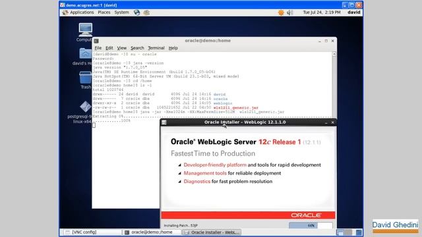Open the Places menu
Image resolution: width=422 pixels, height=237 pixels.
click(104, 13)
